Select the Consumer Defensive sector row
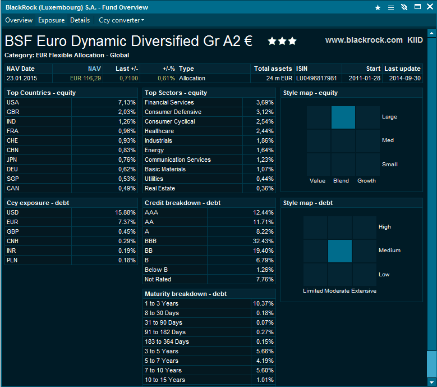This screenshot has width=437, height=387. click(x=209, y=112)
